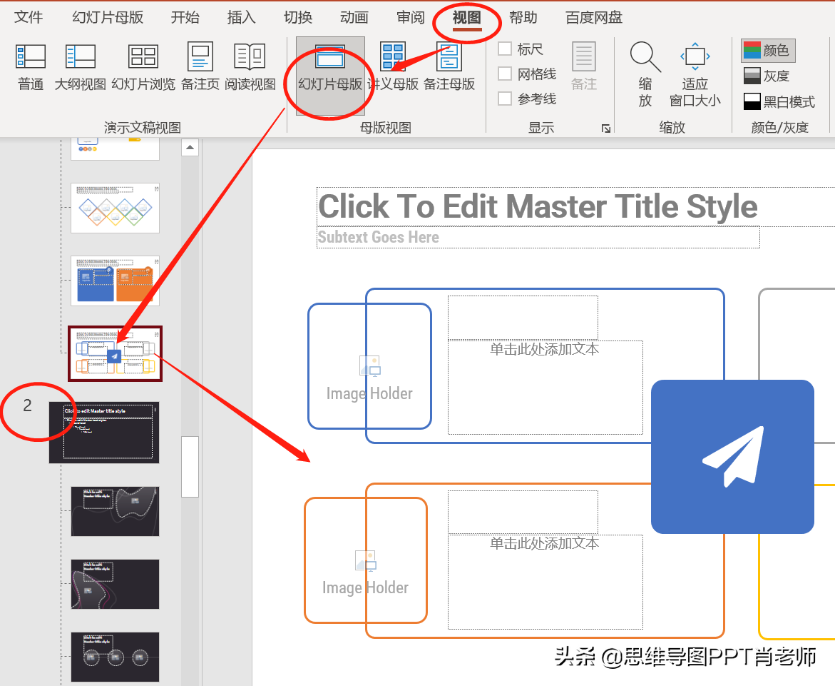Screen dimensions: 835x686
Task: Click small placeholder above orange frame text
Action: [x=523, y=513]
